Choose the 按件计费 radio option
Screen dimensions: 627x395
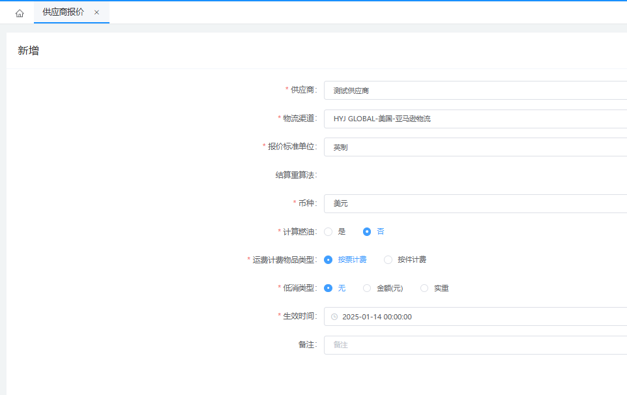[388, 259]
